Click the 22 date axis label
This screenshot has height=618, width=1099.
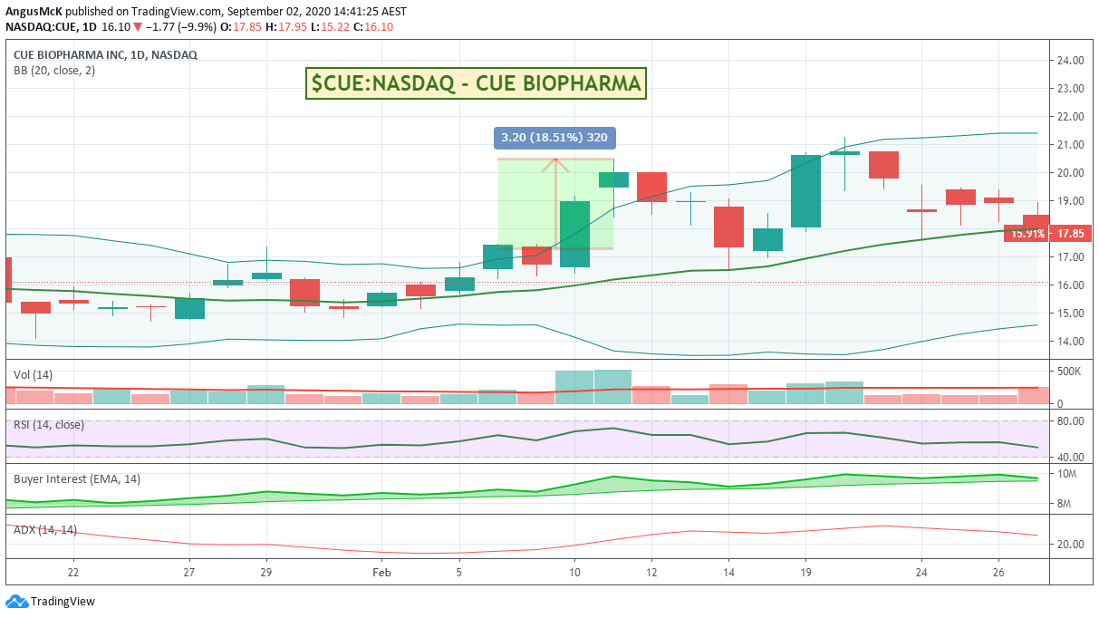[x=72, y=573]
